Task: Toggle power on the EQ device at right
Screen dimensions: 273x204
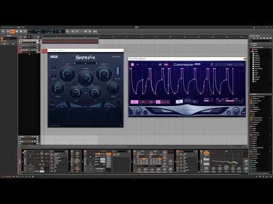Action: click(201, 151)
